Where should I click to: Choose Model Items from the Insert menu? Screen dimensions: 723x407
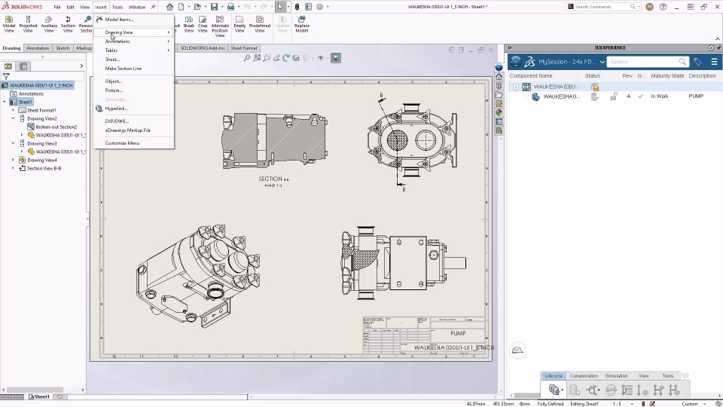coord(134,20)
